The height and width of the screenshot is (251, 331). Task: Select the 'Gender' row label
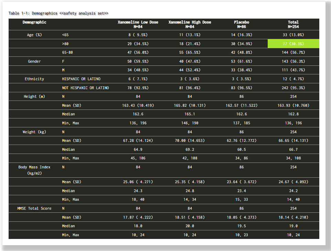click(34, 61)
